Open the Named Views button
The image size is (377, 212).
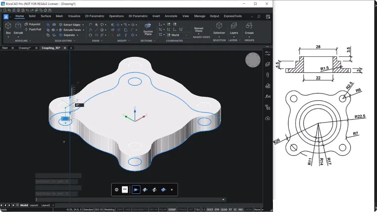pos(199,30)
